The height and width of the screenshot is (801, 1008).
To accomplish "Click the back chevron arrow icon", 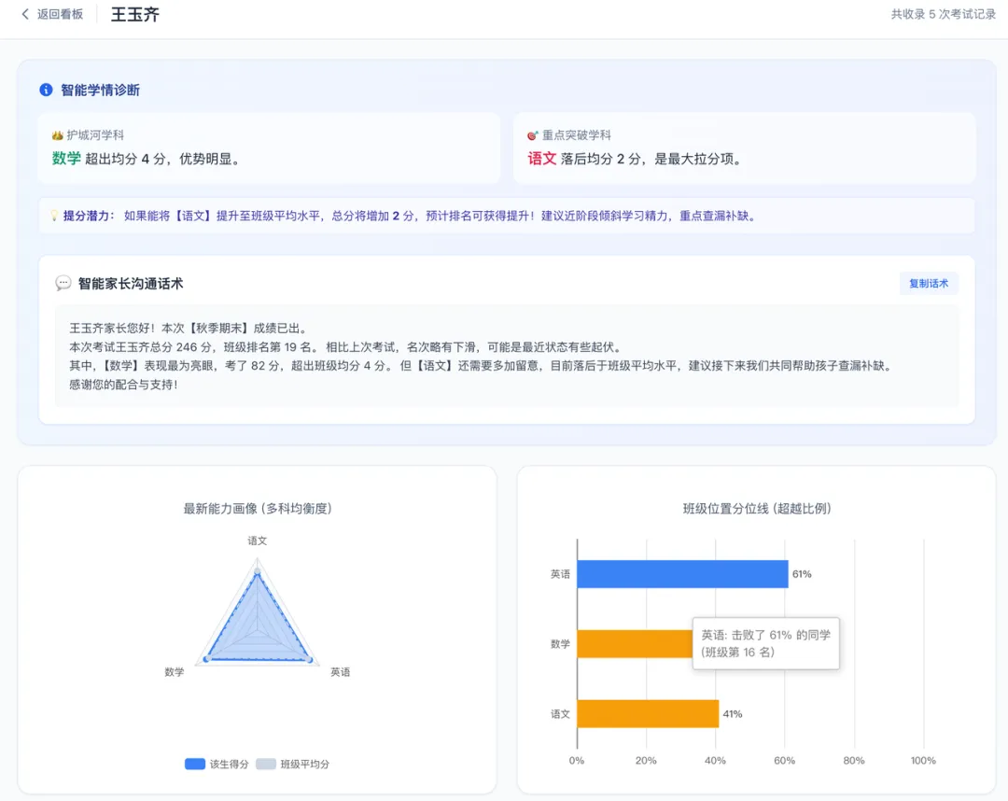I will tap(25, 14).
